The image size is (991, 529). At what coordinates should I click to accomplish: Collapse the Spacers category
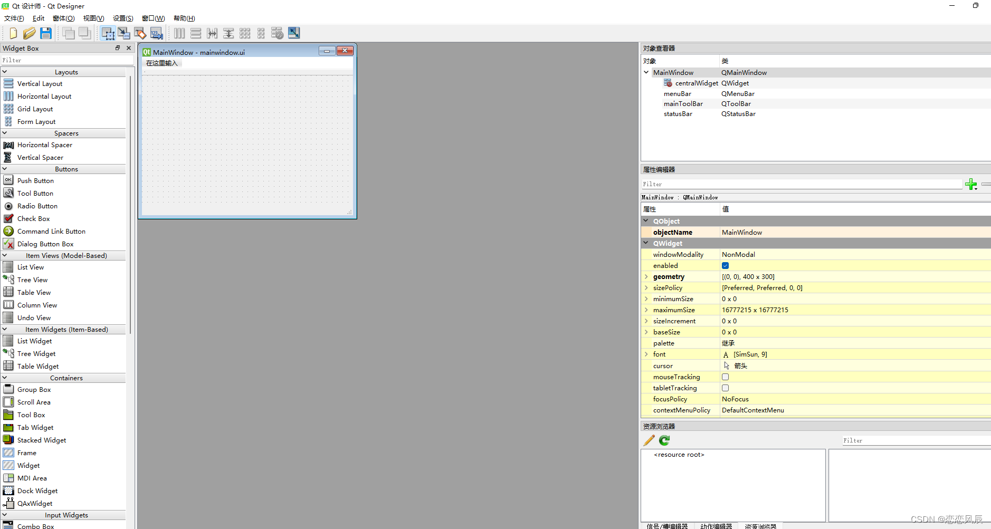[5, 133]
